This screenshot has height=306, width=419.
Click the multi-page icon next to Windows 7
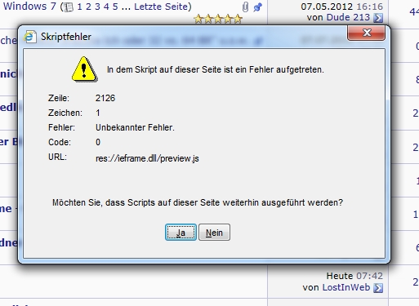[x=69, y=7]
